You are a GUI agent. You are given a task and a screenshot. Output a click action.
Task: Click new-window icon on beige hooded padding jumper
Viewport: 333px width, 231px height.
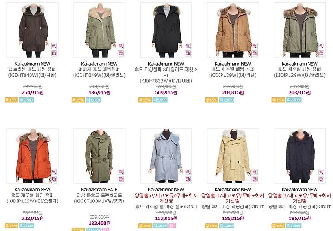(254, 179)
